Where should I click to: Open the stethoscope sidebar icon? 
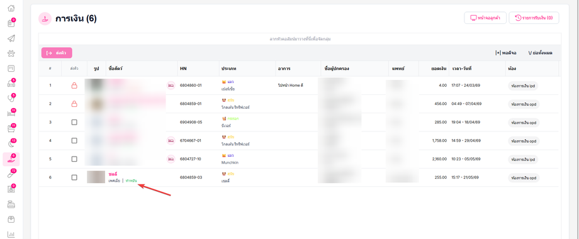pos(11,99)
